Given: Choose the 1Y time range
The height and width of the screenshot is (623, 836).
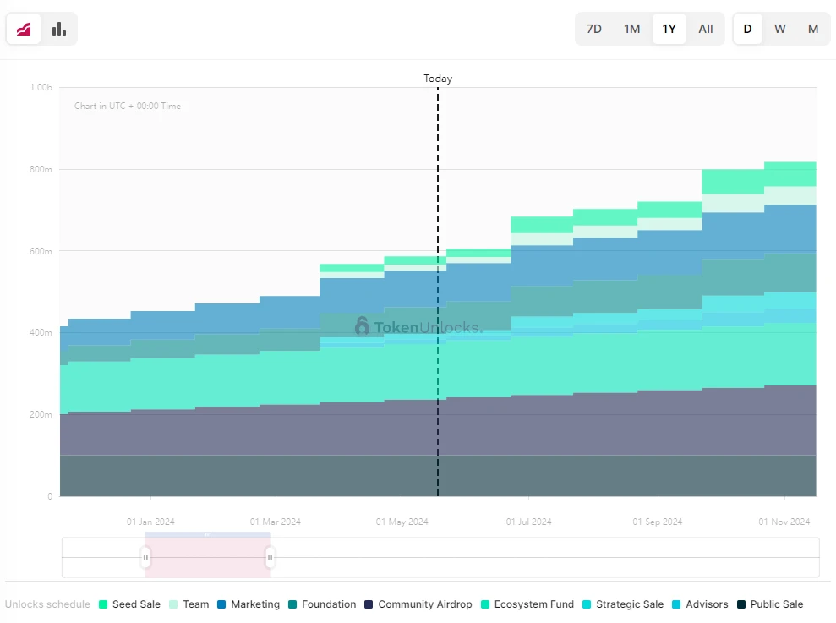Looking at the screenshot, I should click(669, 29).
